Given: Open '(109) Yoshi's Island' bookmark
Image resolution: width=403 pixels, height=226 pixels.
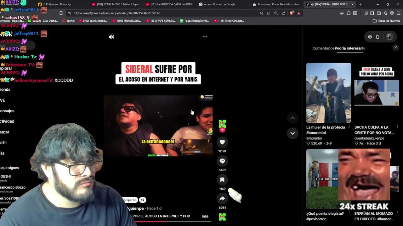Looking at the screenshot, I should 93,21.
